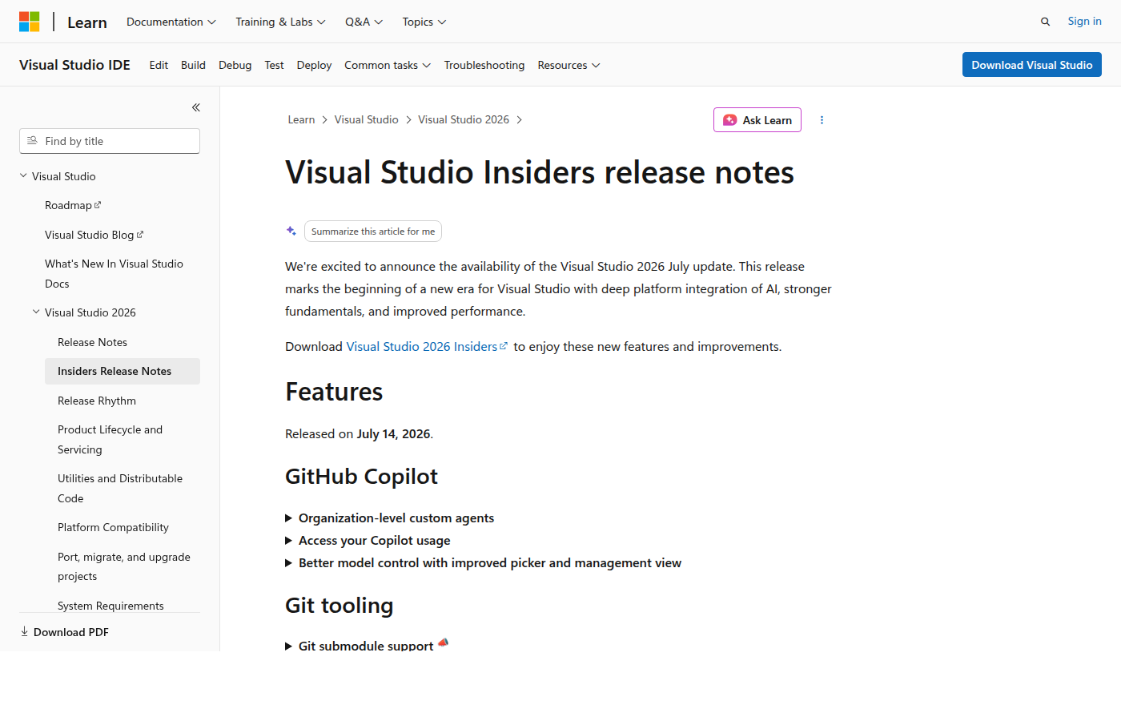Click the Microsoft logo

(30, 22)
